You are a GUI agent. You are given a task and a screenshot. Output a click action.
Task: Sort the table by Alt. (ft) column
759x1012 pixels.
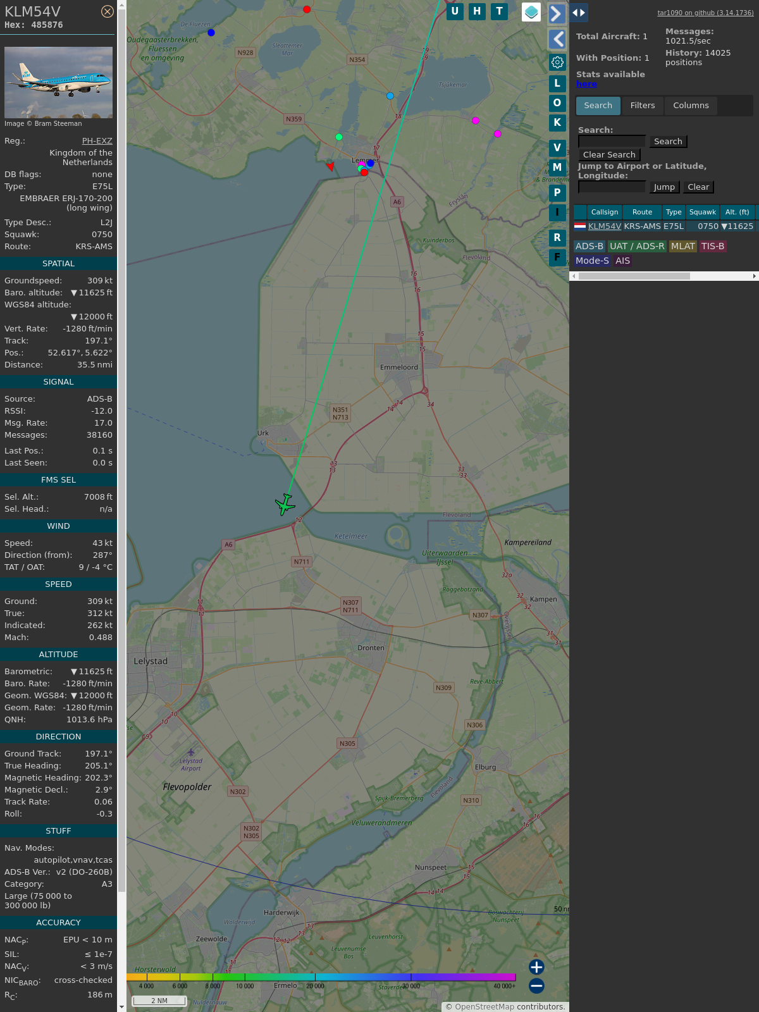click(x=737, y=213)
